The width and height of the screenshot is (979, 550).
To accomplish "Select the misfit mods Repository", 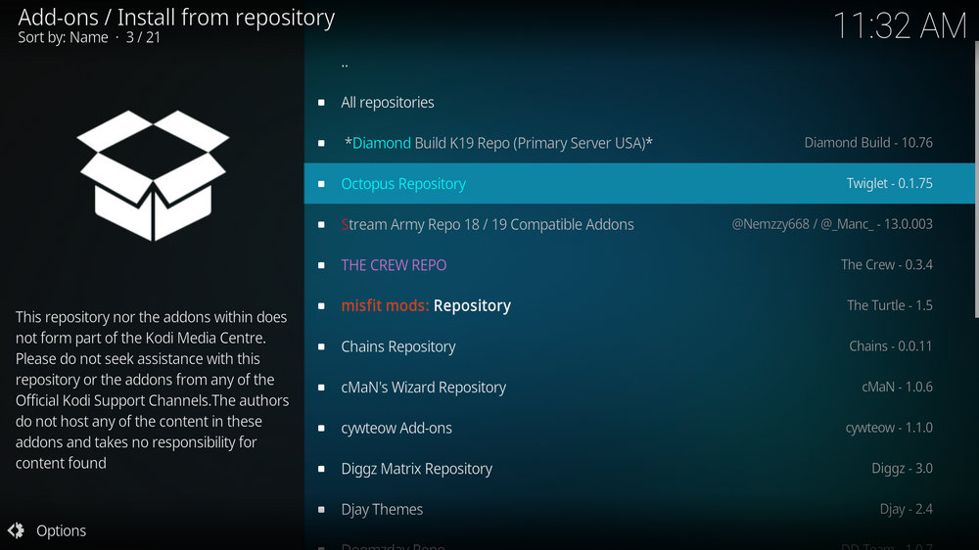I will point(426,306).
